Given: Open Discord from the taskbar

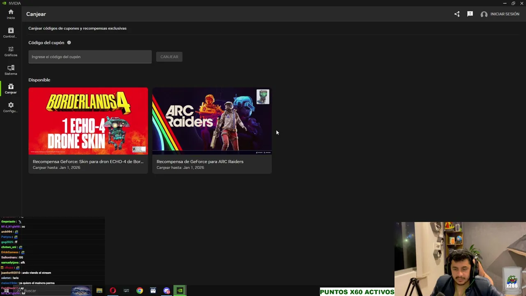Looking at the screenshot, I should click(166, 291).
